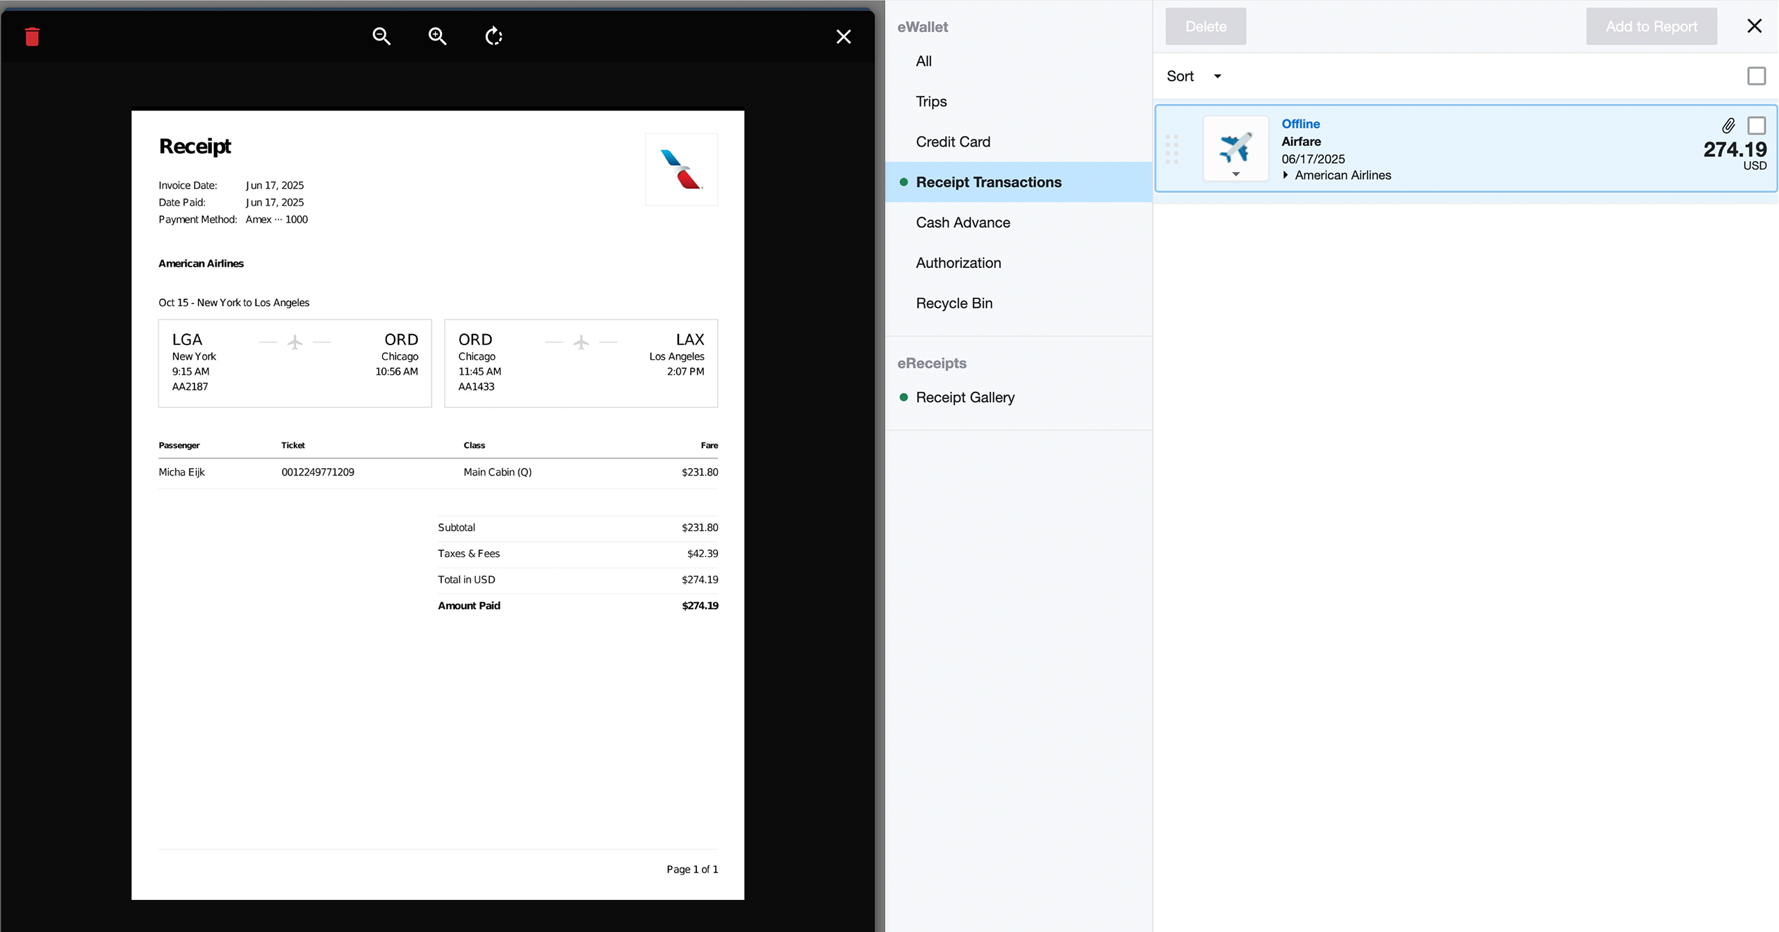Zoom in on the receipt image
Screen dimensions: 1779x932
(x=437, y=36)
